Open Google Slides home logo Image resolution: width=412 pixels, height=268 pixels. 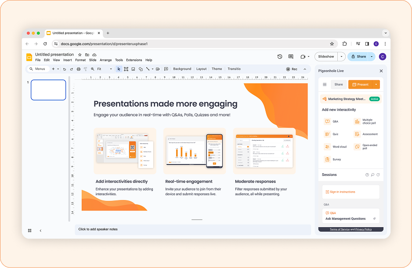click(x=29, y=57)
